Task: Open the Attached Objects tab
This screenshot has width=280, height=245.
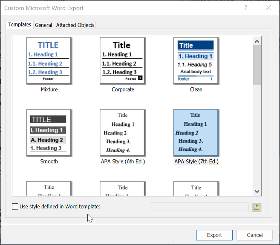Action: (75, 25)
